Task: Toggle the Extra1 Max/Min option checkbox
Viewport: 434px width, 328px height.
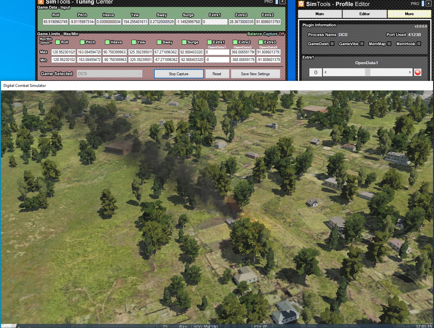Action: pos(209,42)
